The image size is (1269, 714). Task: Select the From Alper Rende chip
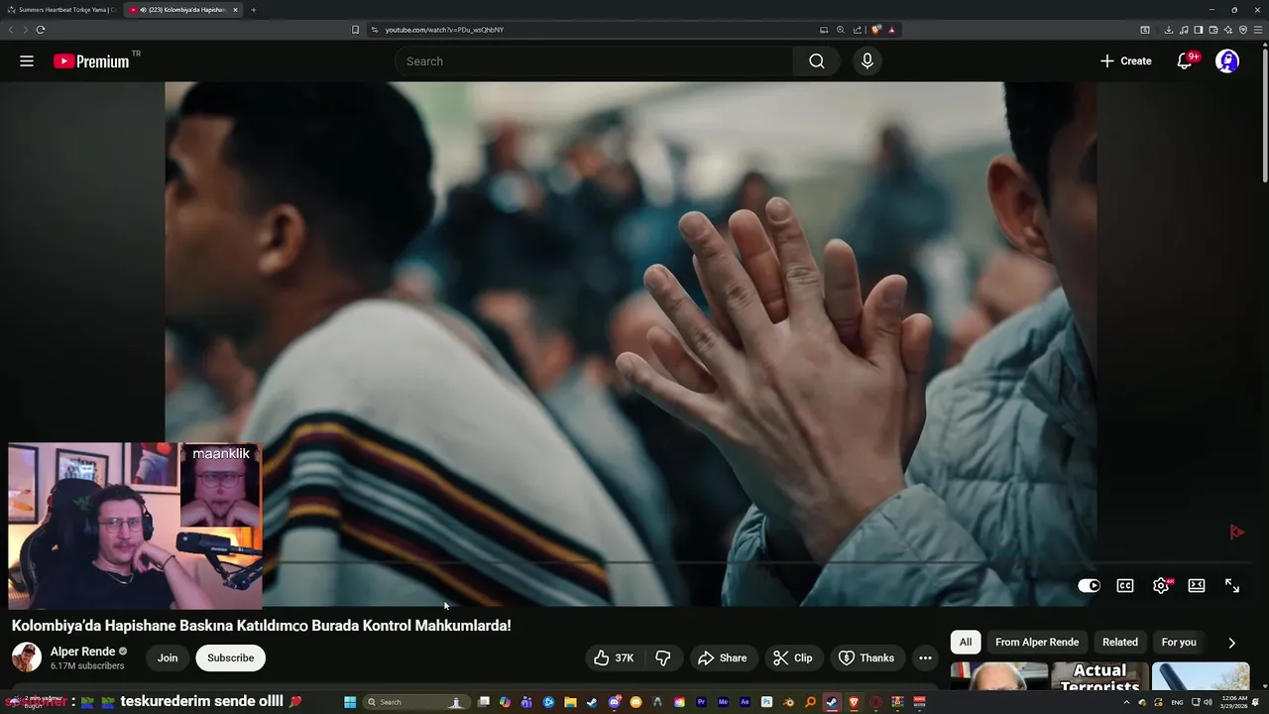click(x=1037, y=642)
